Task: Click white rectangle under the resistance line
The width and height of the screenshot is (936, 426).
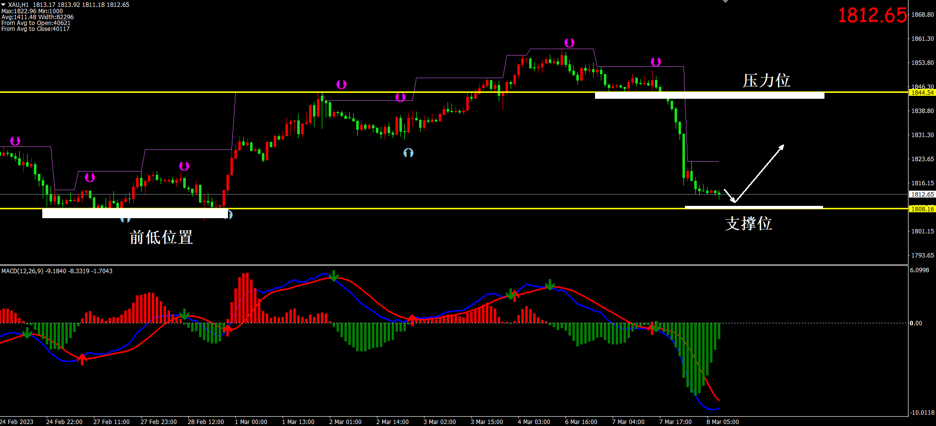Action: coord(709,96)
